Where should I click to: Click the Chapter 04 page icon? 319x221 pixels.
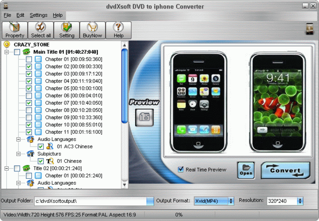[38, 81]
